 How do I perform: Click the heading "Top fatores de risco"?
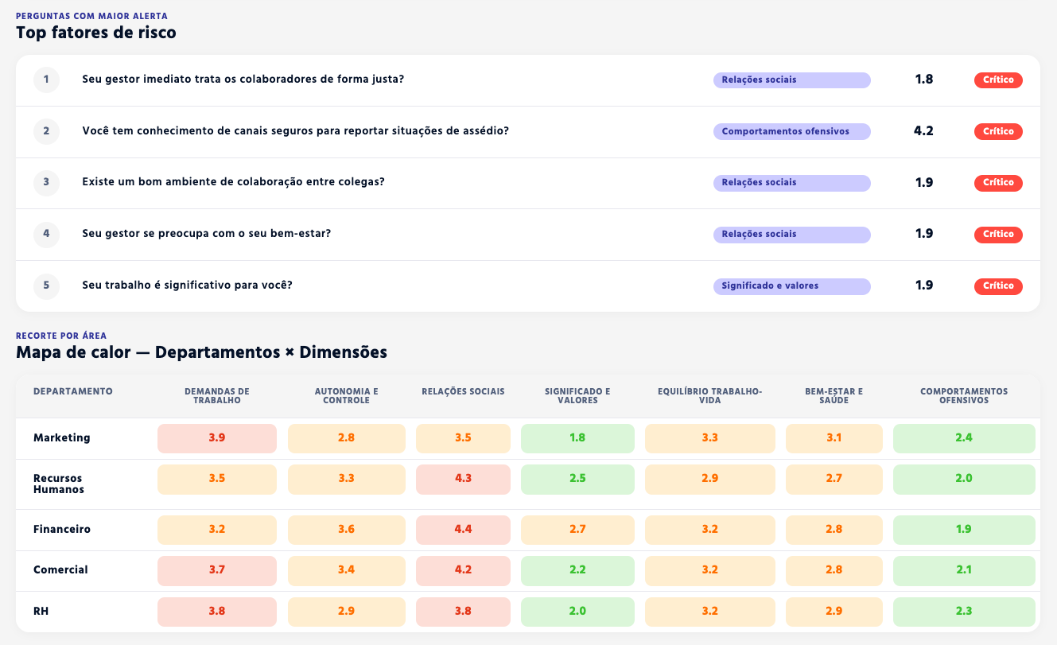coord(96,33)
